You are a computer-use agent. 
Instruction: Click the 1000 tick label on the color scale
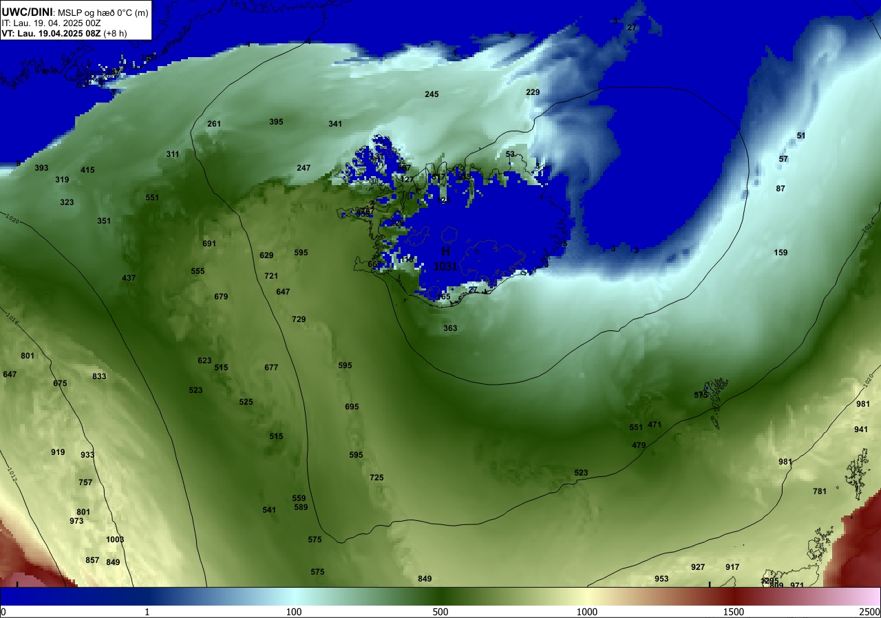click(x=586, y=612)
